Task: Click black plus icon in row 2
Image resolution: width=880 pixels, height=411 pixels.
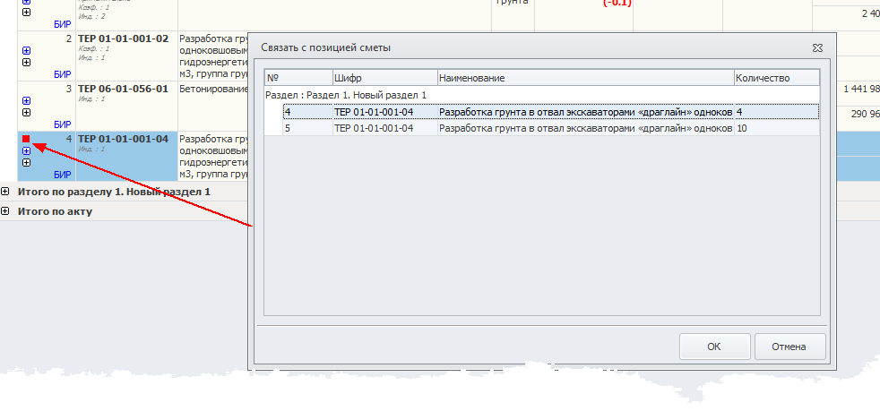Action: (x=26, y=63)
